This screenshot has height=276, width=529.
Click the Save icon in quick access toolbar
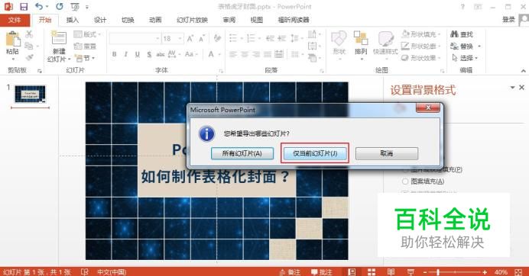tap(24, 6)
